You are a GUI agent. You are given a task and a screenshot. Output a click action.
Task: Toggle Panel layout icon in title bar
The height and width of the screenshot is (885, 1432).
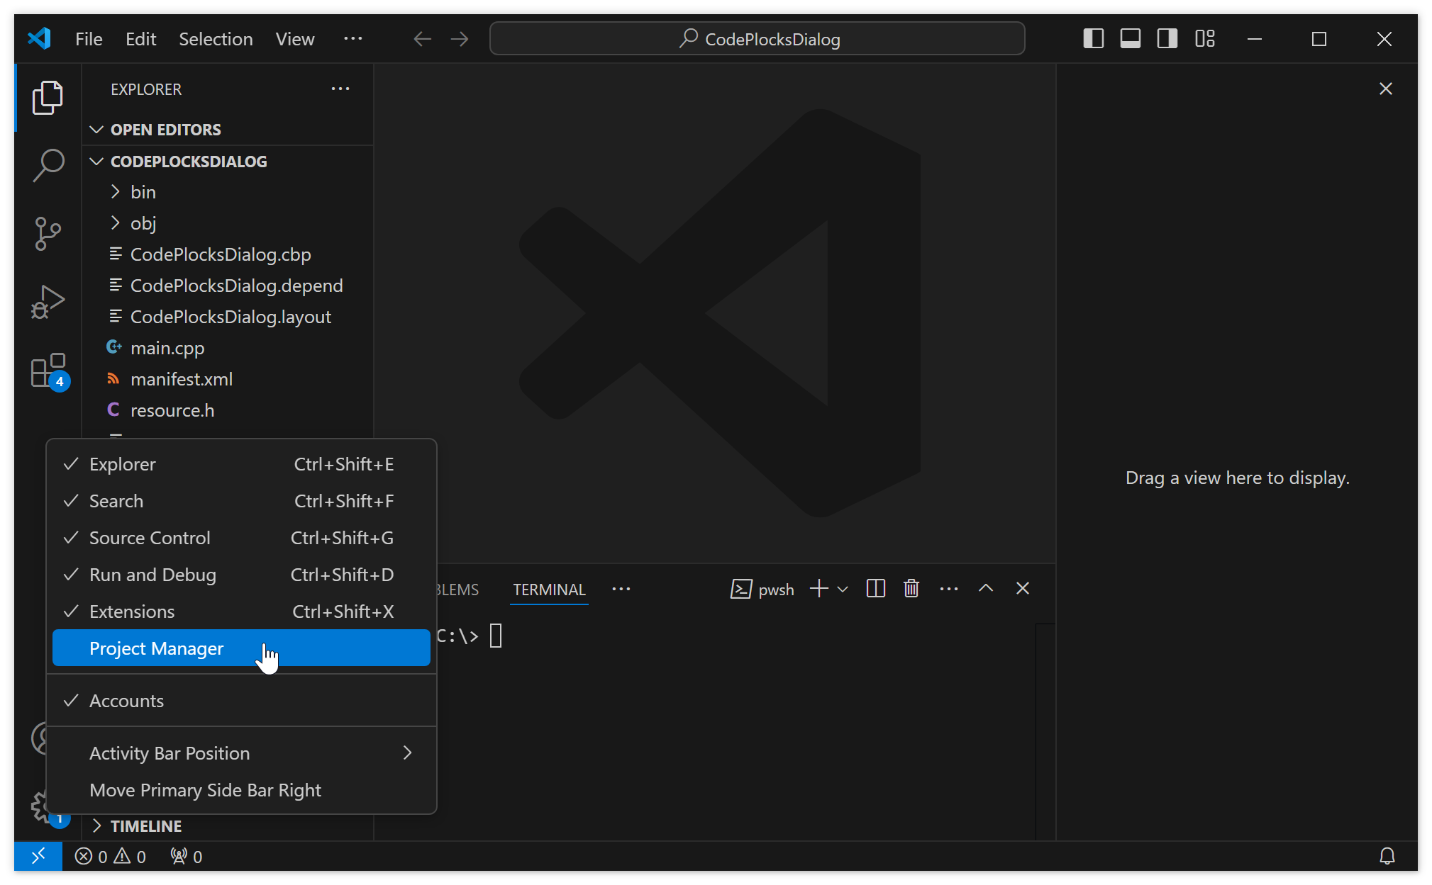(1130, 39)
